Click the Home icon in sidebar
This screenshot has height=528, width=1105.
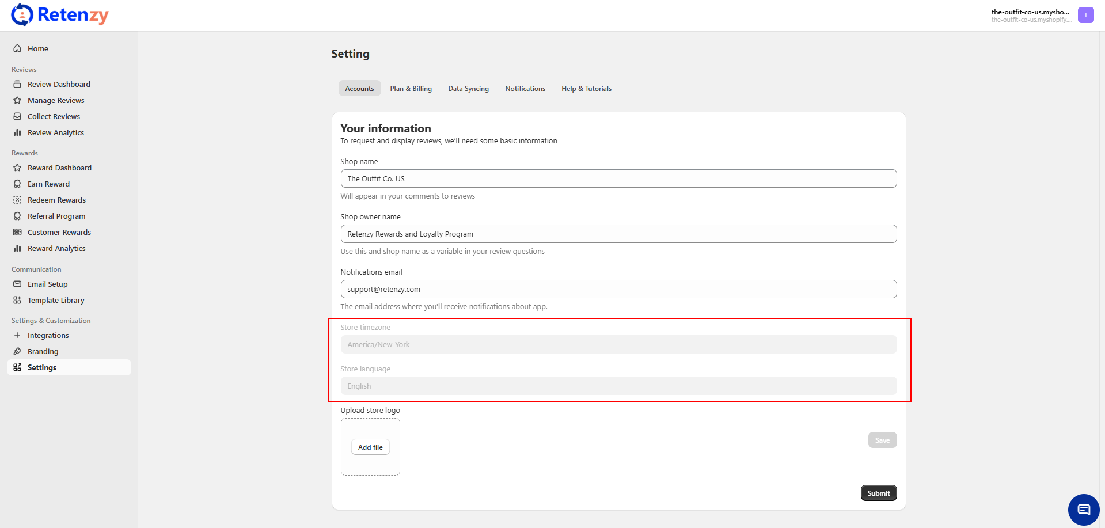pos(17,49)
